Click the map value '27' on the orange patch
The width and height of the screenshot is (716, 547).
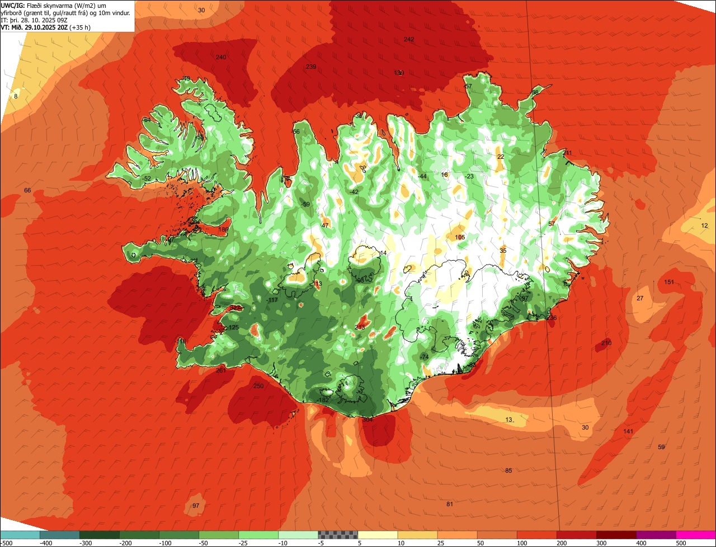[x=640, y=298]
